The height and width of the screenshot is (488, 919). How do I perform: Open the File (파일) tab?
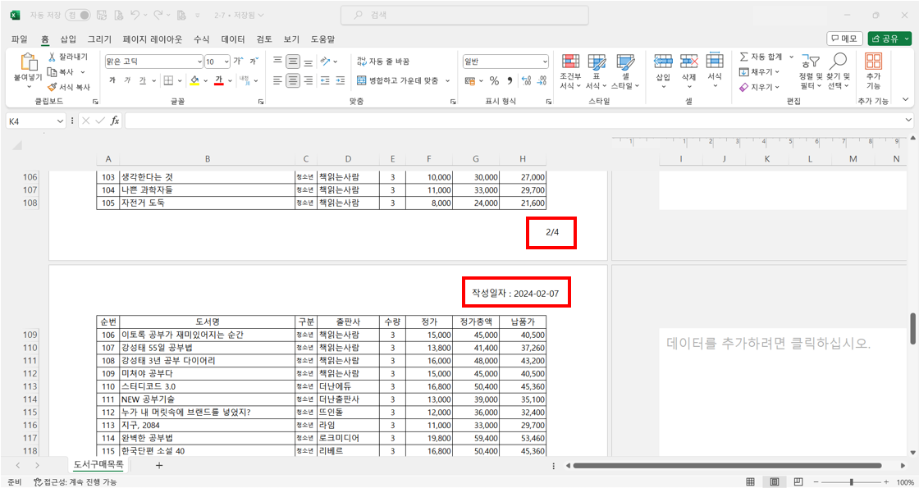[20, 39]
